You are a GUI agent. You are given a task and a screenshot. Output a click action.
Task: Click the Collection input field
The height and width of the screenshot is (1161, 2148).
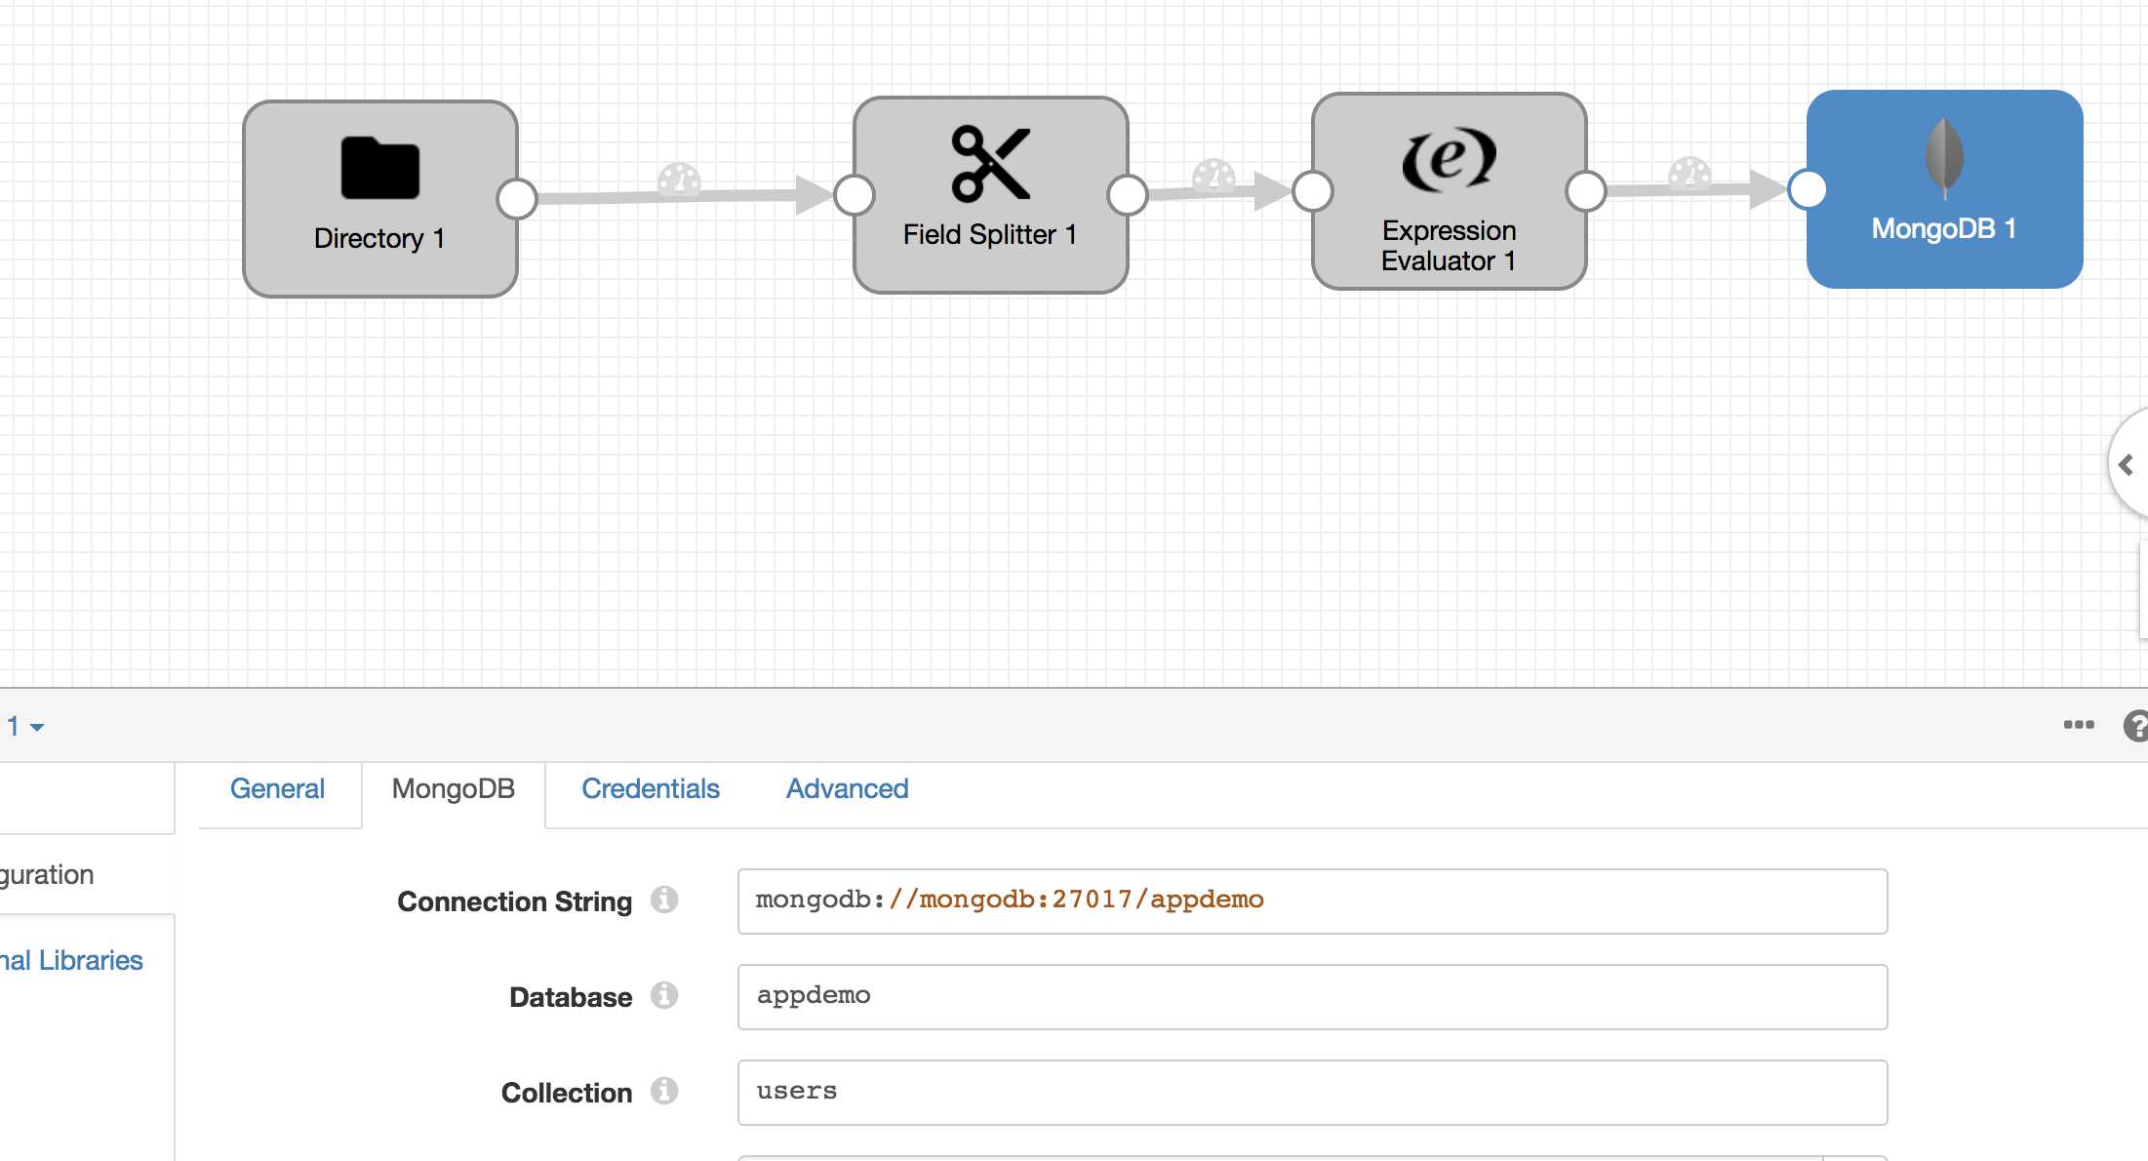(1313, 1093)
